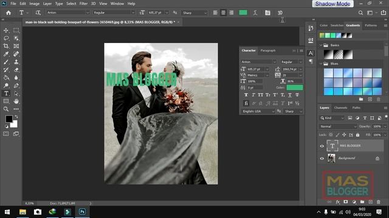Viewport: 389px width, 218px height.
Task: Select the Paint Bucket tool
Action: (x=6, y=78)
